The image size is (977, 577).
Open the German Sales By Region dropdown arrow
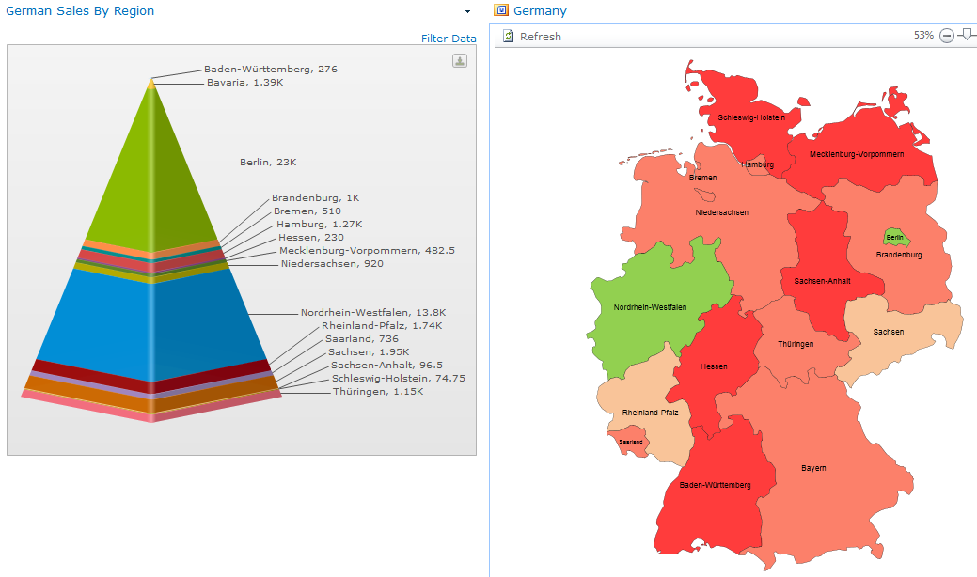click(467, 11)
